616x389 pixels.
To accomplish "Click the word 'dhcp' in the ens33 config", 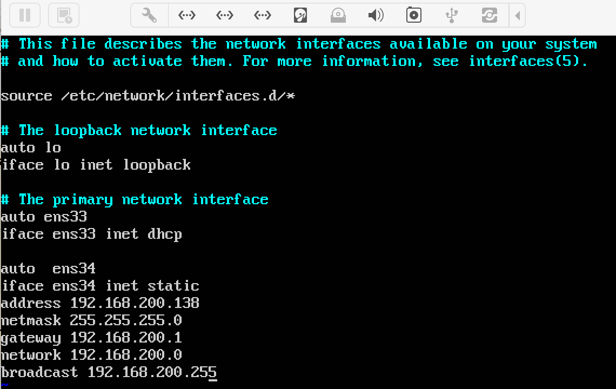I will (x=165, y=233).
